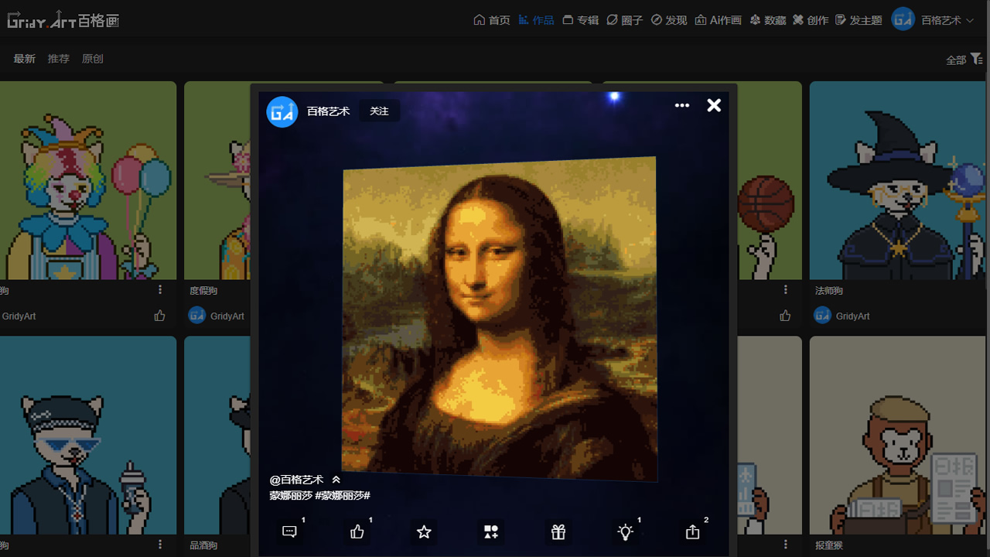The image size is (990, 557).
Task: Favorite the artwork with the star icon
Action: [x=424, y=531]
